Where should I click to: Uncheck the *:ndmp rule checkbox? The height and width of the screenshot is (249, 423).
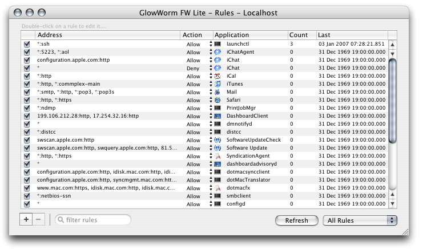click(27, 108)
